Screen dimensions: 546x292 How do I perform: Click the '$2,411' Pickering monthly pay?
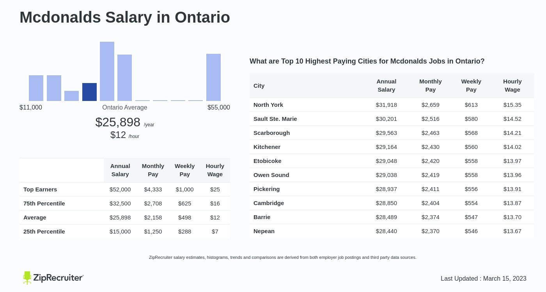point(431,189)
